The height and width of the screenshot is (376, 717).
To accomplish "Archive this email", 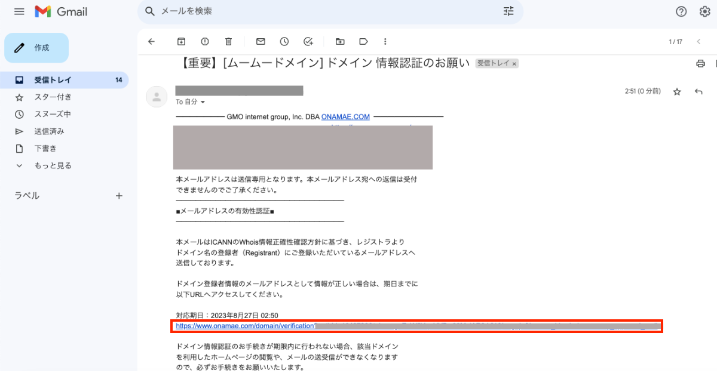I will point(181,42).
